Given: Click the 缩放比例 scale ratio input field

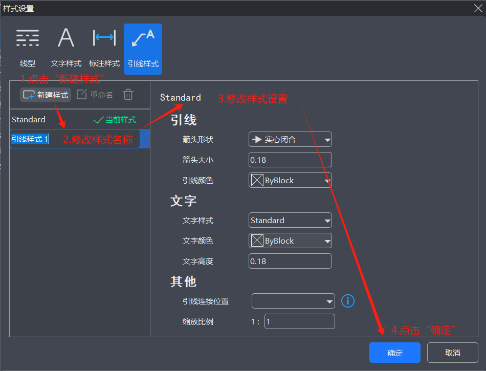Looking at the screenshot, I should pyautogui.click(x=299, y=321).
